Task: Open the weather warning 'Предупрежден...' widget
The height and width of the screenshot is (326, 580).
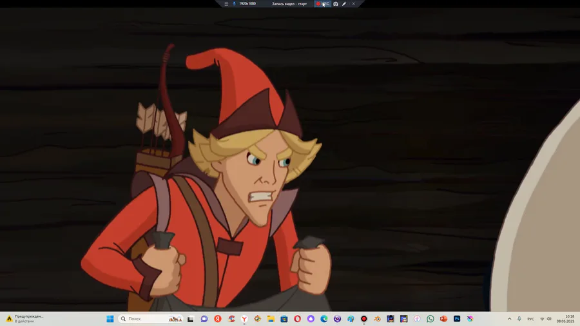Action: coord(24,319)
